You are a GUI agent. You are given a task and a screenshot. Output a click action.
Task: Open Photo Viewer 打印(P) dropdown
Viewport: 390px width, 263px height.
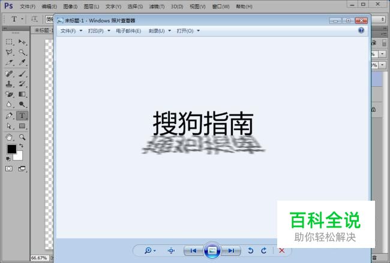(x=99, y=31)
